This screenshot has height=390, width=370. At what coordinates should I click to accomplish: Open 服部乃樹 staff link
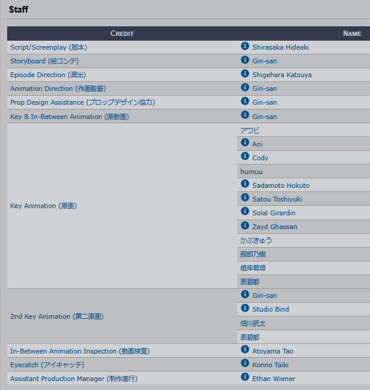point(253,254)
